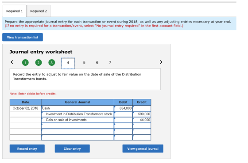Click the debit field in Gain on sale row

click(123, 120)
